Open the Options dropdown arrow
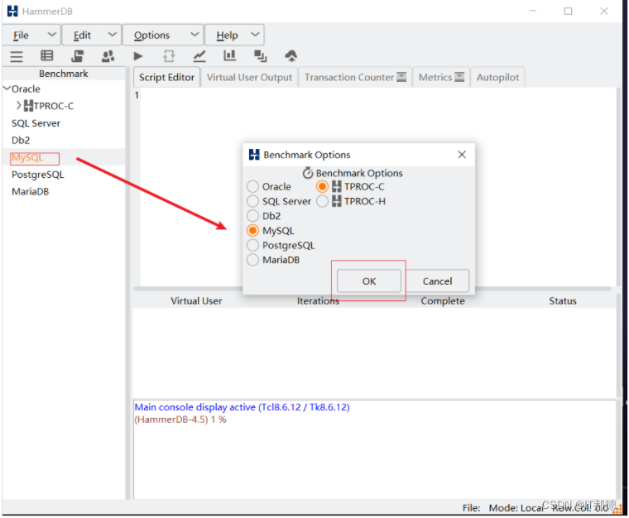The height and width of the screenshot is (518, 629). point(194,35)
